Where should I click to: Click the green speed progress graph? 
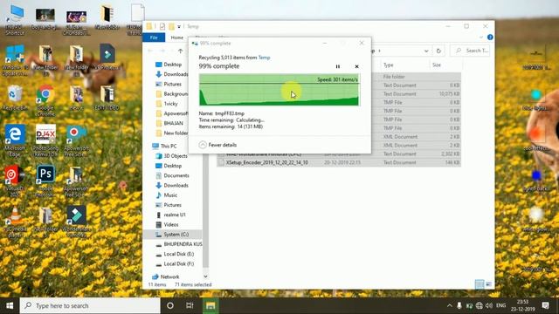(279, 90)
